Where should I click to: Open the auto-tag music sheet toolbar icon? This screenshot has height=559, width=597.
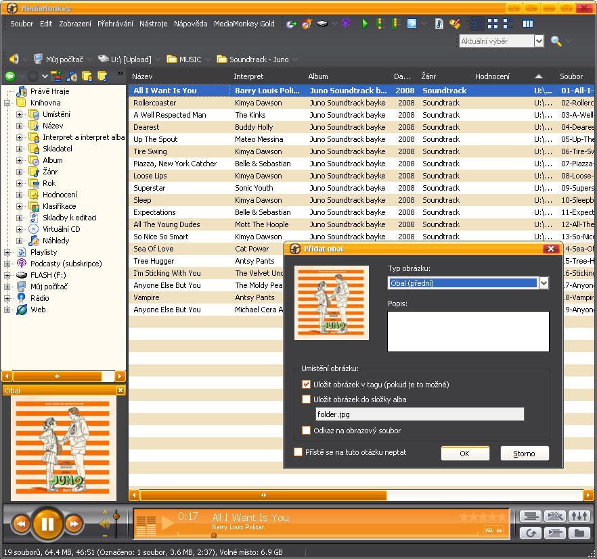tap(439, 24)
